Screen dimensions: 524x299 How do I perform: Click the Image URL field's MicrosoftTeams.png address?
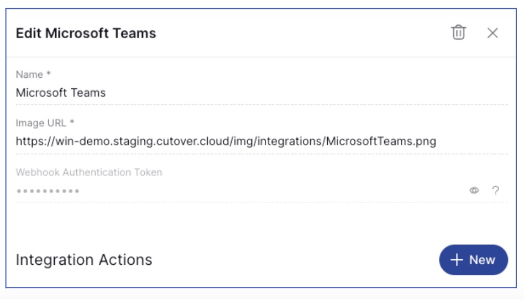tap(226, 141)
